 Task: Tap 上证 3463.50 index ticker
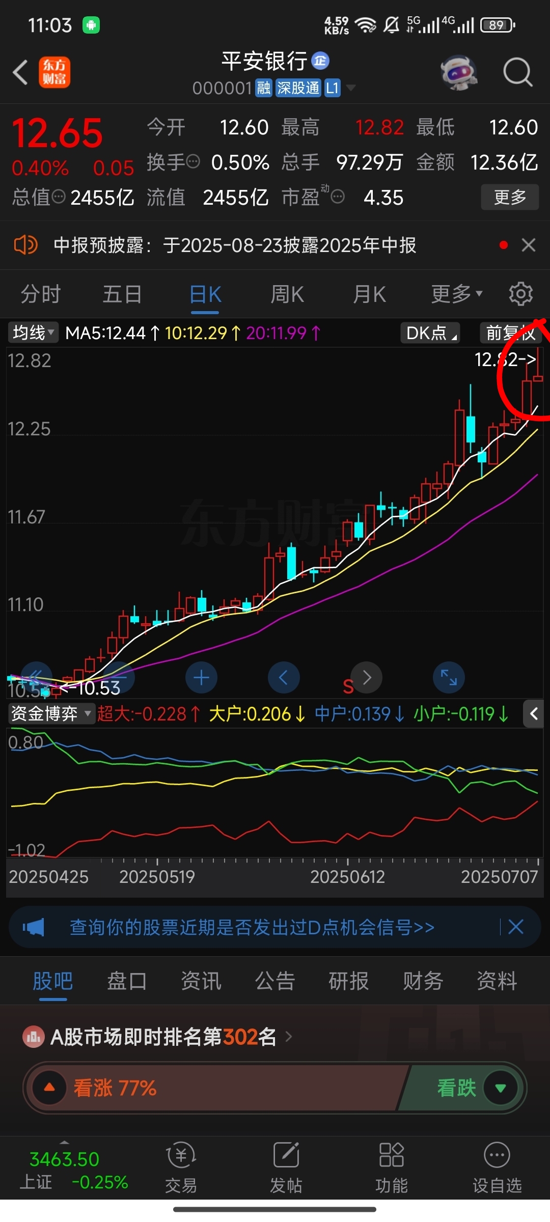pos(74,1170)
